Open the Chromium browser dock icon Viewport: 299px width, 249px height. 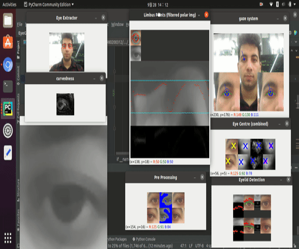point(8,65)
